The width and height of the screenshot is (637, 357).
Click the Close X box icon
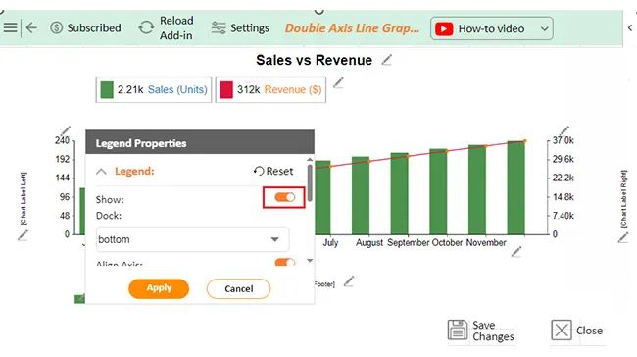point(562,330)
